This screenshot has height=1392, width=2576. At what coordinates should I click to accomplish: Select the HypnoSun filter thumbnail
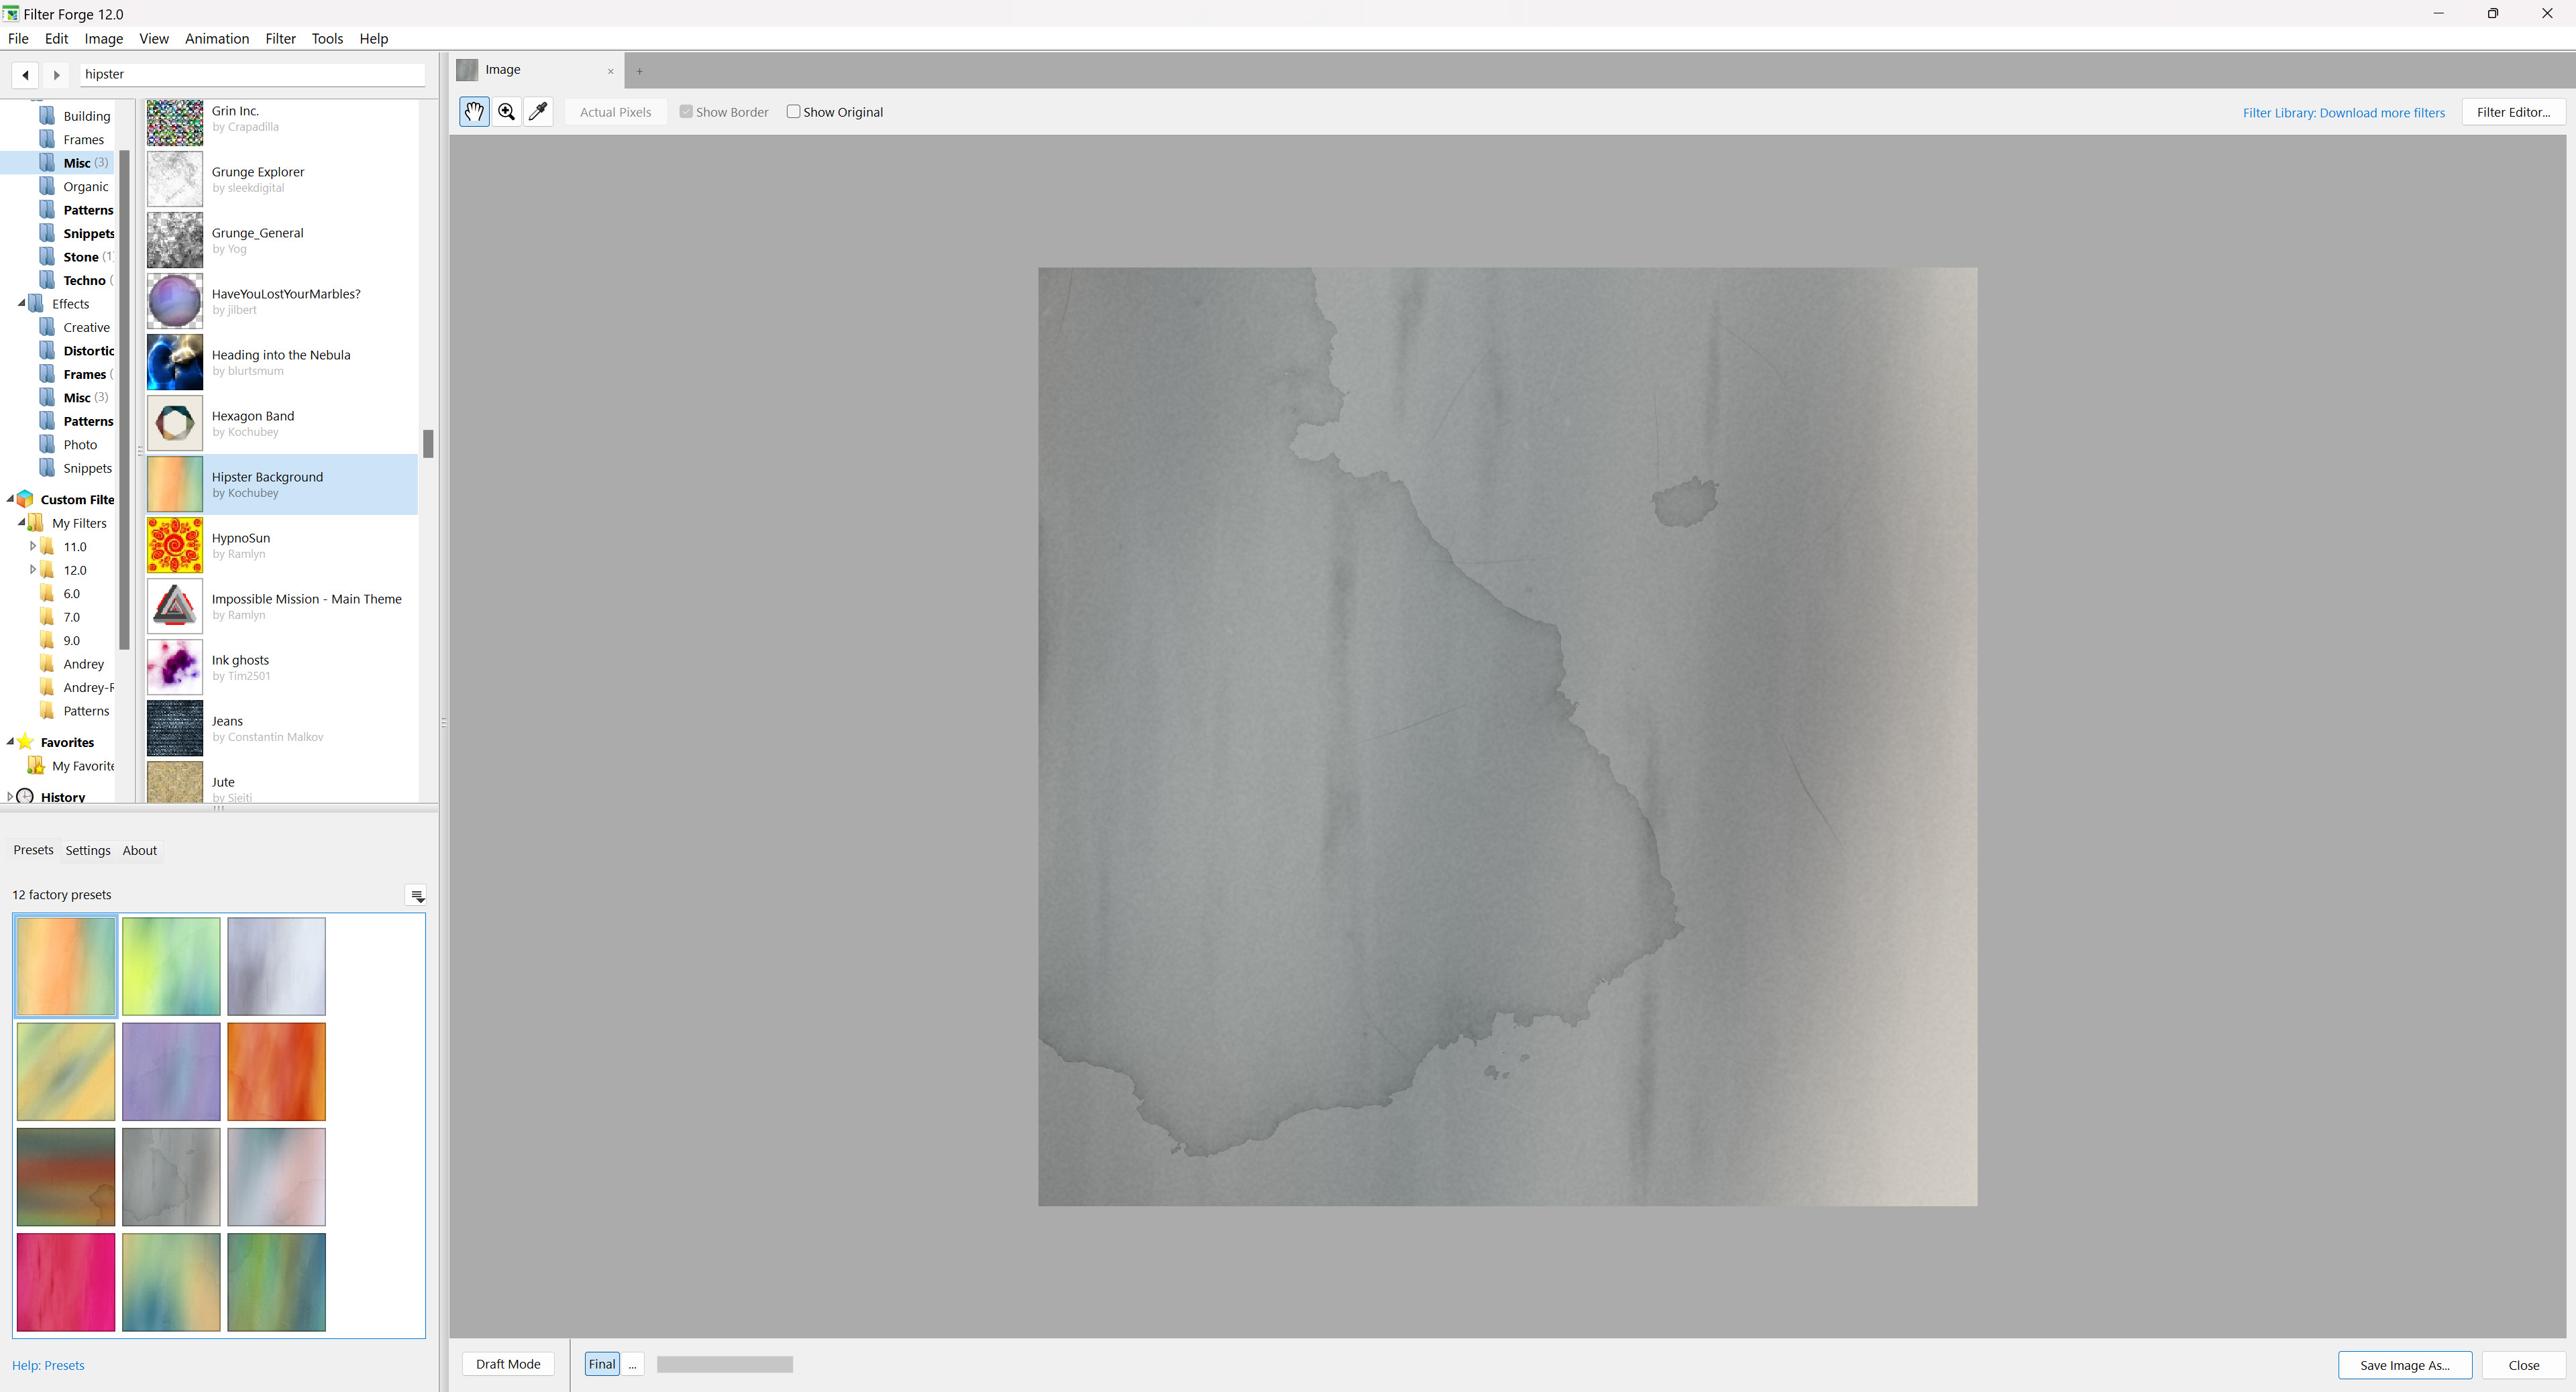[x=175, y=544]
